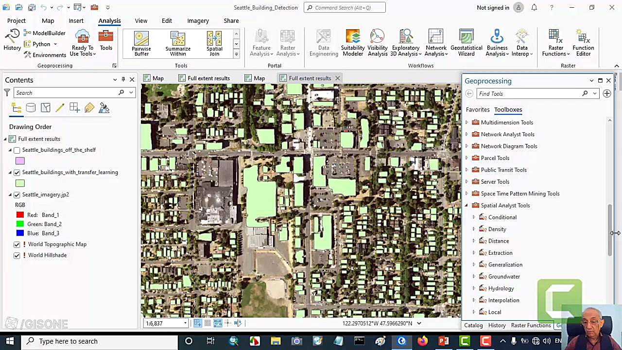
Task: Select List By Labeling icon
Action: coord(89,108)
